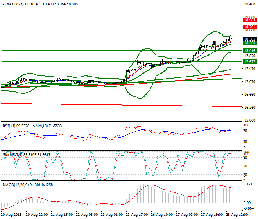Select the green 17.677 price level tag

(x=249, y=62)
